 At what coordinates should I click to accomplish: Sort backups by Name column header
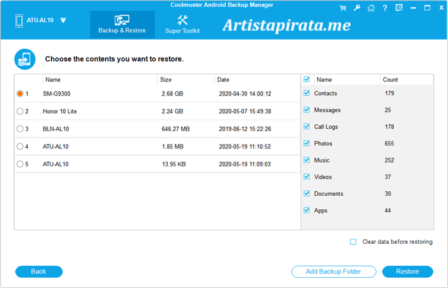pyautogui.click(x=100, y=80)
